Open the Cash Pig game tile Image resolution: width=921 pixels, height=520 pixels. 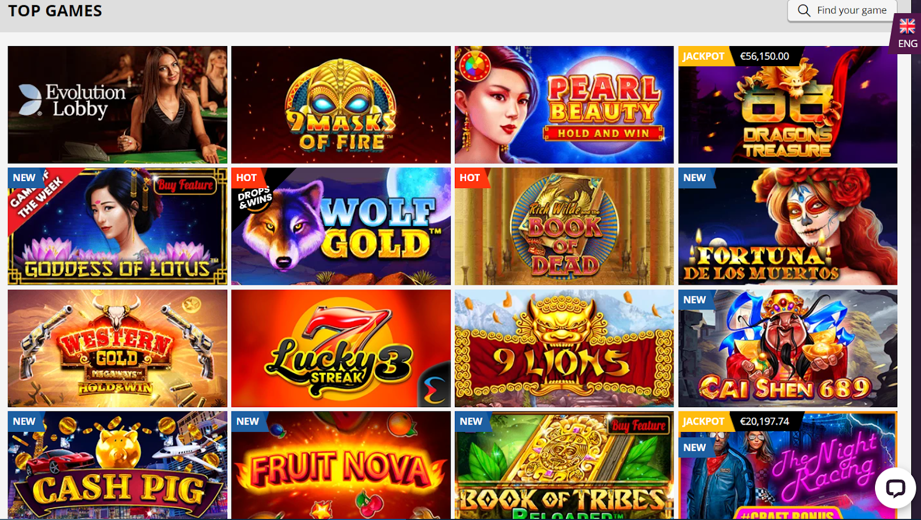click(117, 465)
